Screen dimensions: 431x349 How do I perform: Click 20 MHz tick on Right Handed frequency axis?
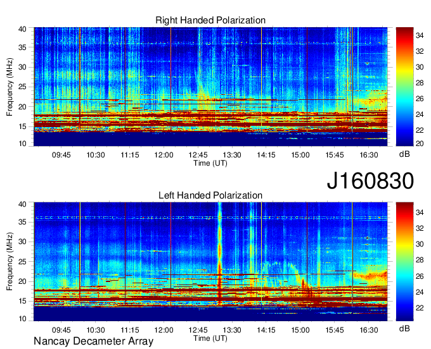point(22,107)
